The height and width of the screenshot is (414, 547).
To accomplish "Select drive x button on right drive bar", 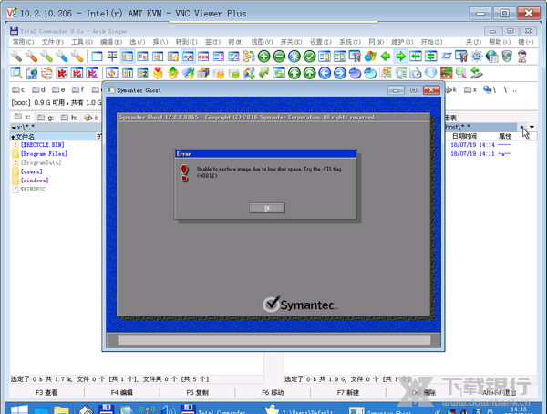I will coord(470,89).
